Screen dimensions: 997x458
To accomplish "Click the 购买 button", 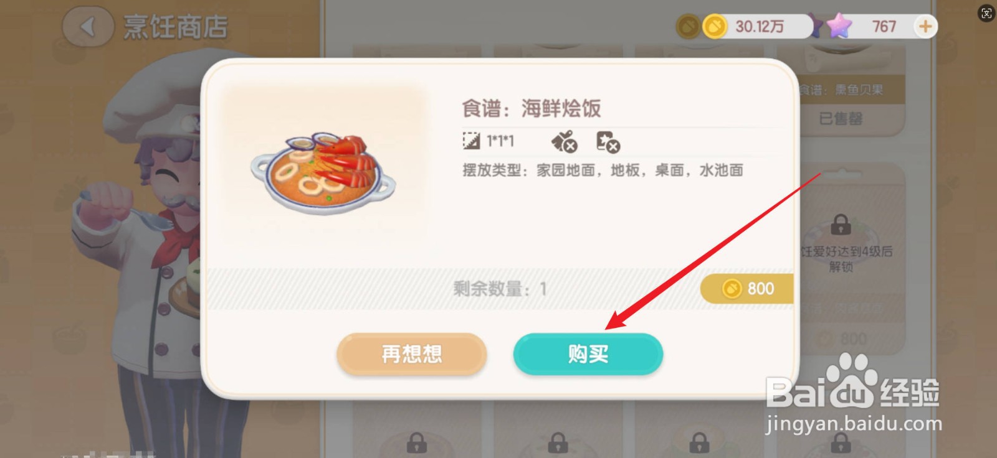I will (x=588, y=354).
